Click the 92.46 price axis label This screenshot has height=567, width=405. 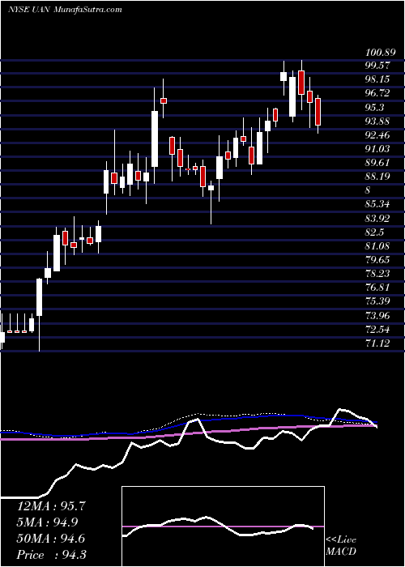coord(377,135)
